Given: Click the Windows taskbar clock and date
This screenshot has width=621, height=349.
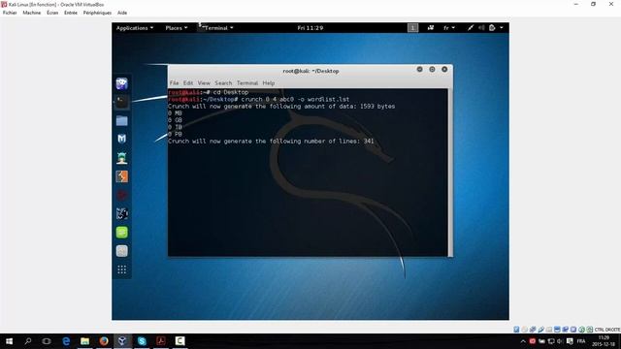Looking at the screenshot, I should [x=604, y=341].
